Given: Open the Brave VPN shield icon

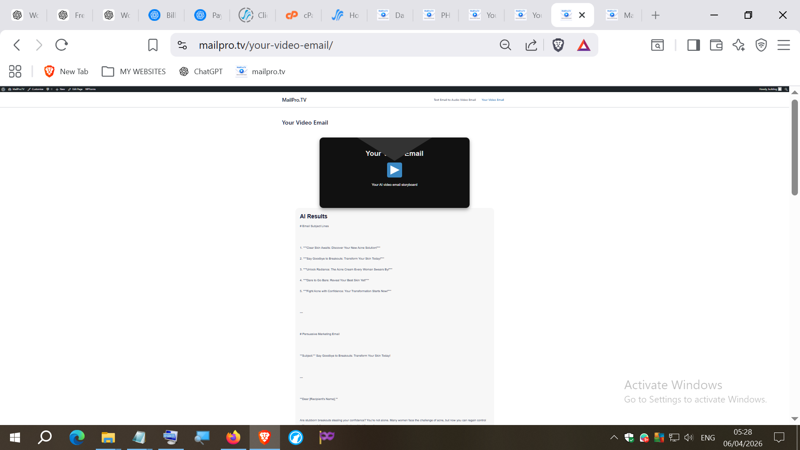Looking at the screenshot, I should point(761,45).
